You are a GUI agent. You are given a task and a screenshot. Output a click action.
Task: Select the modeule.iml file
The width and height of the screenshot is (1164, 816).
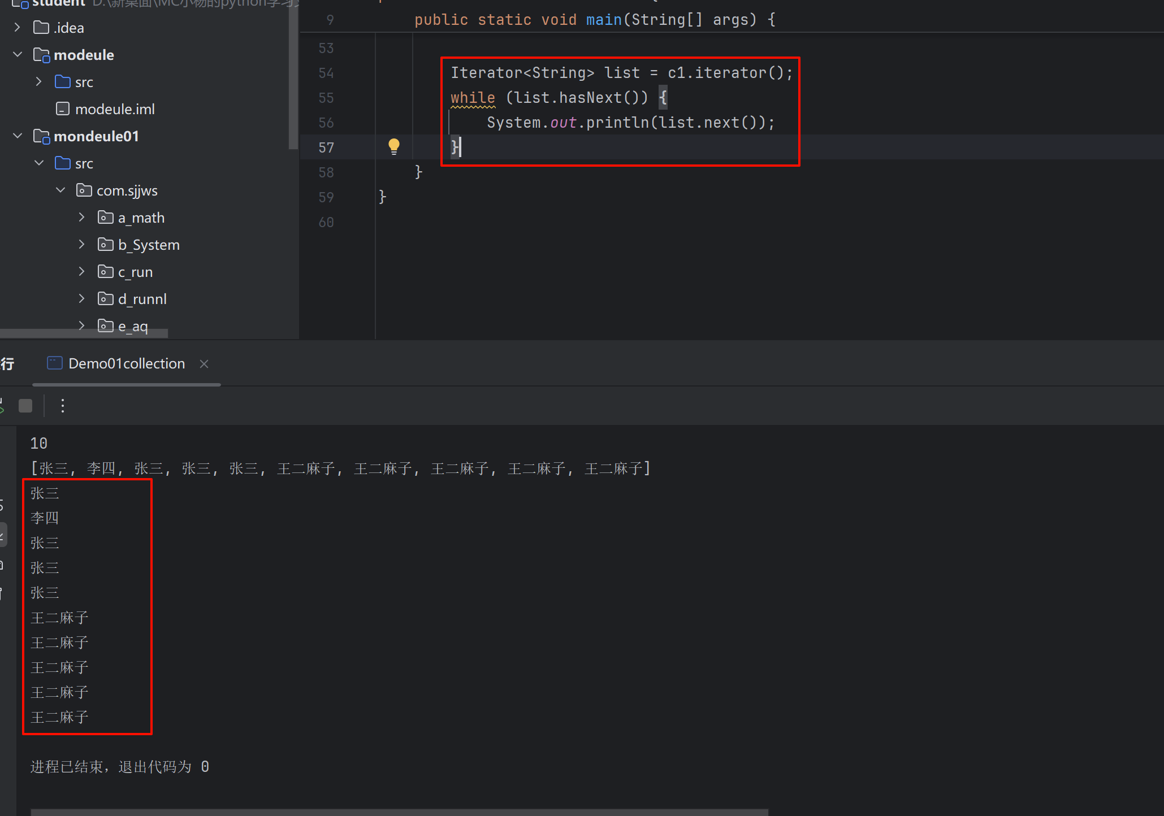click(115, 109)
